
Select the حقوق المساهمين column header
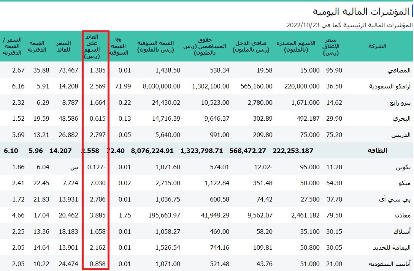[205, 46]
